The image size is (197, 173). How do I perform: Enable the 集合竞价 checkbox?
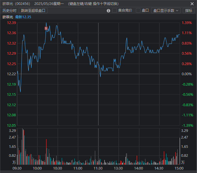click(x=115, y=10)
